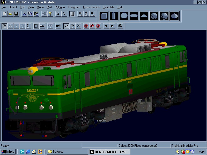Open the Polygon menu
207x155 pixels.
[x=60, y=7]
